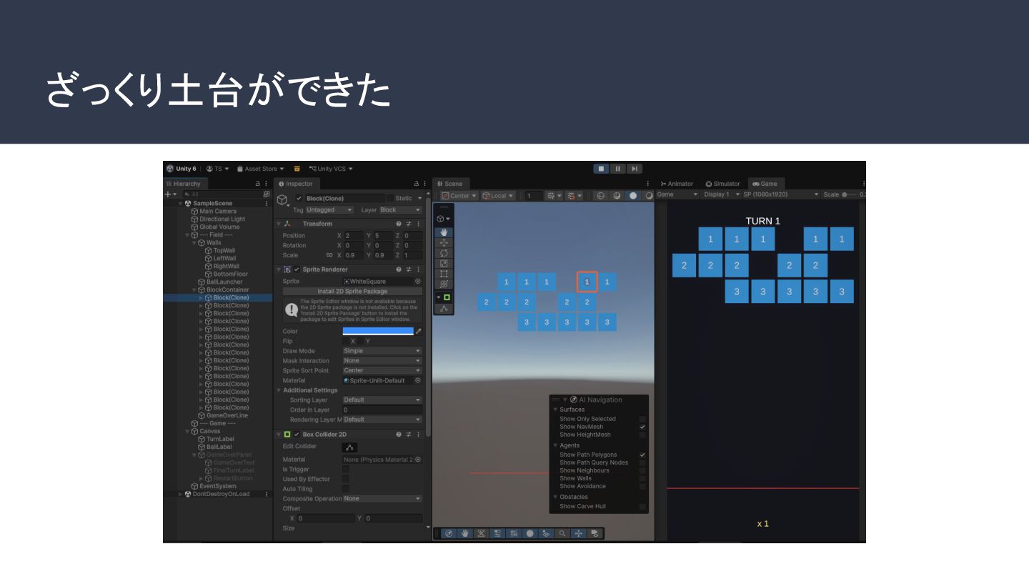Open object picker for WhiteSquare sprite
Viewport: 1029px width, 579px height.
tap(418, 282)
